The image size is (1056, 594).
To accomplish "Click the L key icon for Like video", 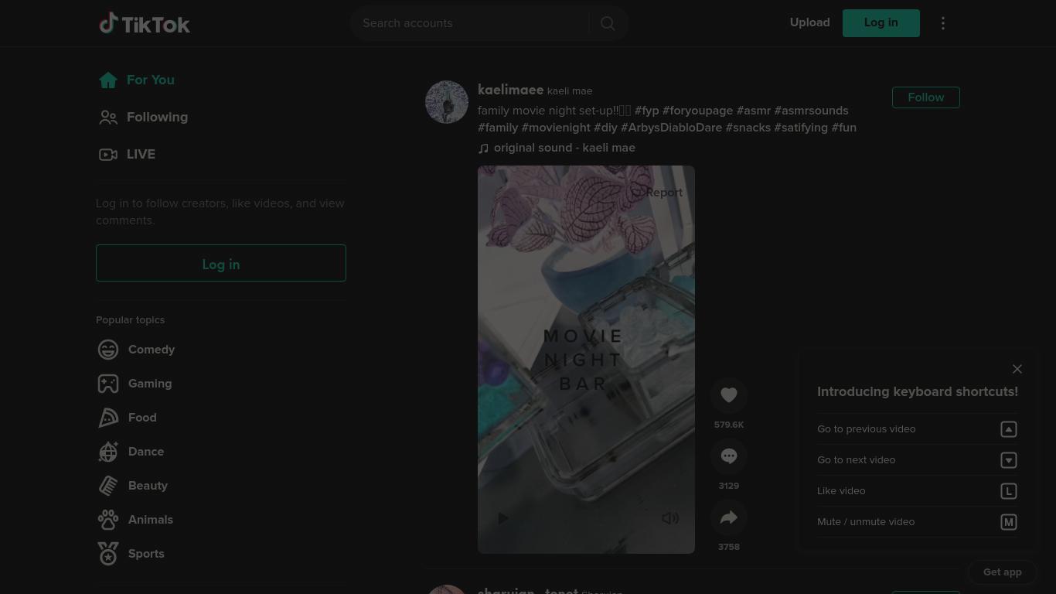I will point(1009,491).
